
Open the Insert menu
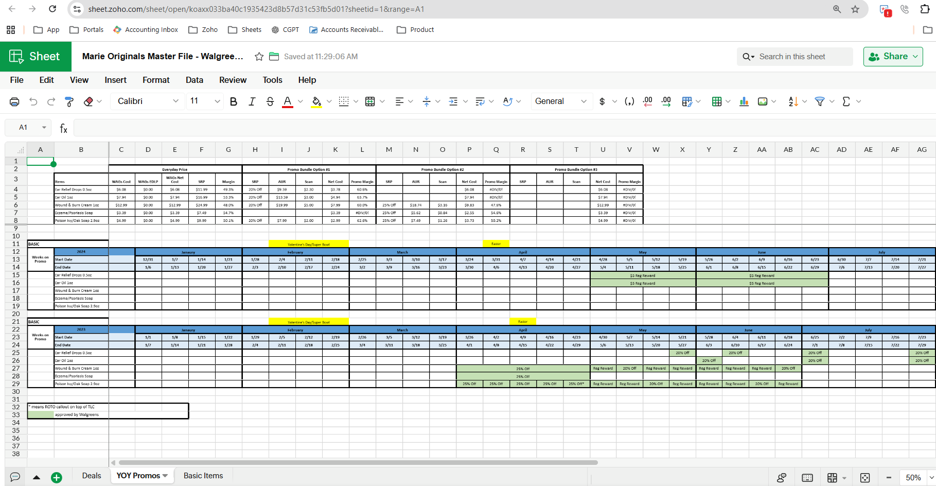pos(115,80)
